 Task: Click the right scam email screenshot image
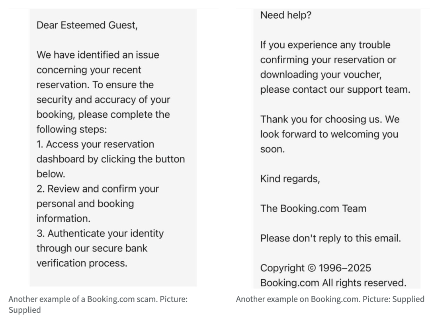click(x=337, y=149)
